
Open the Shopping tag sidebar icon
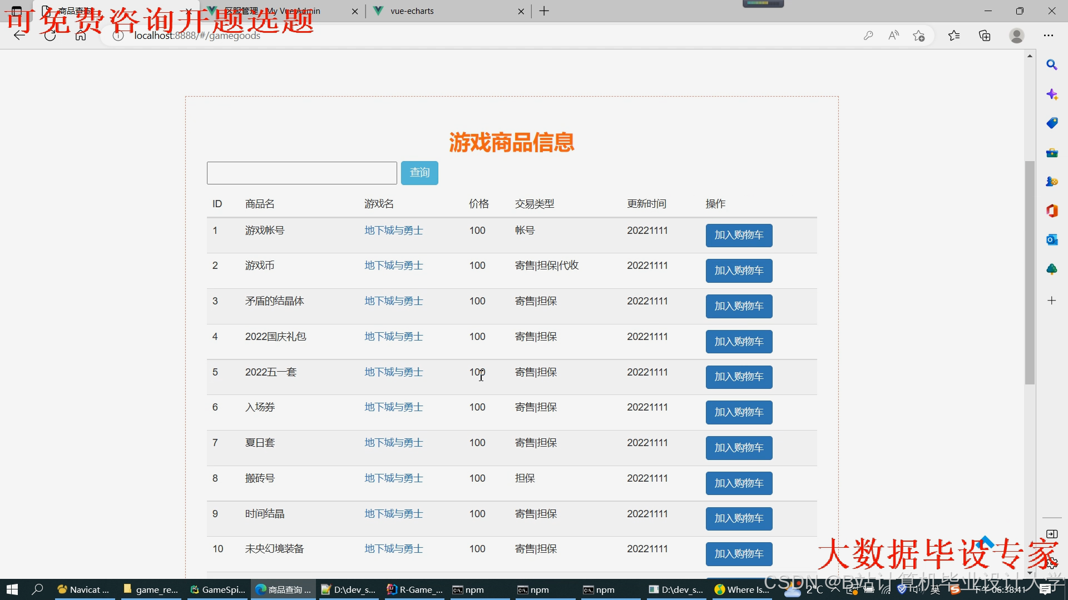(x=1051, y=123)
